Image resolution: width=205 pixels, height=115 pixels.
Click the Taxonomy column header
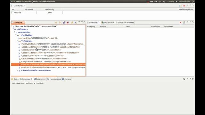point(50,10)
